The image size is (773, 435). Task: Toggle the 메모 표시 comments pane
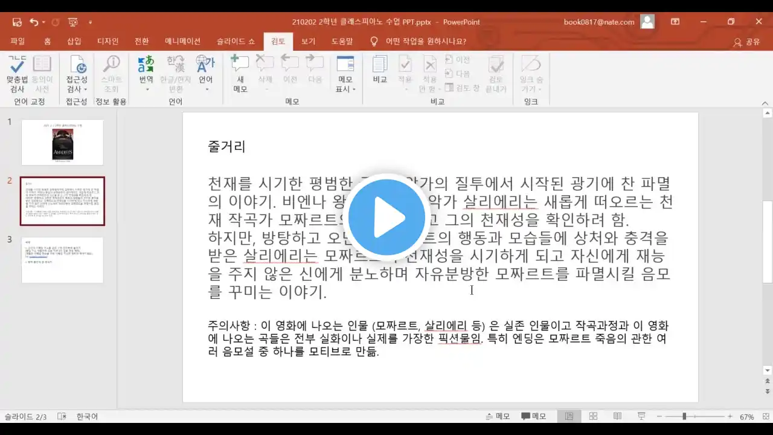click(x=345, y=65)
